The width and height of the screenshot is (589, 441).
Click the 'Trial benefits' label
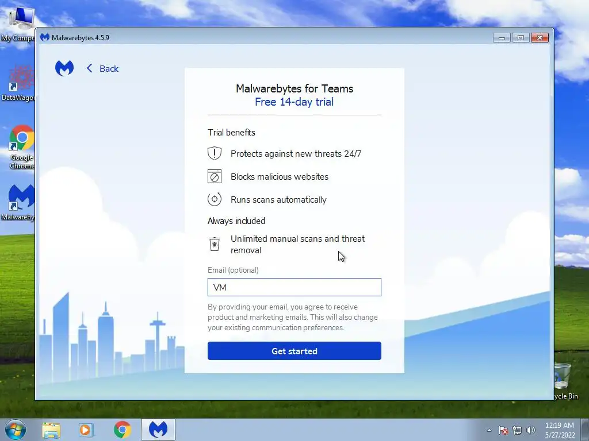click(231, 133)
